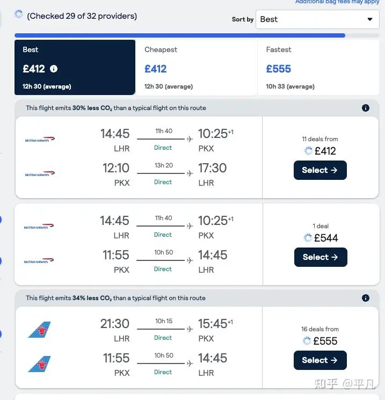Click China Southern logo on 21:30 flight
385x400 pixels.
(x=40, y=330)
